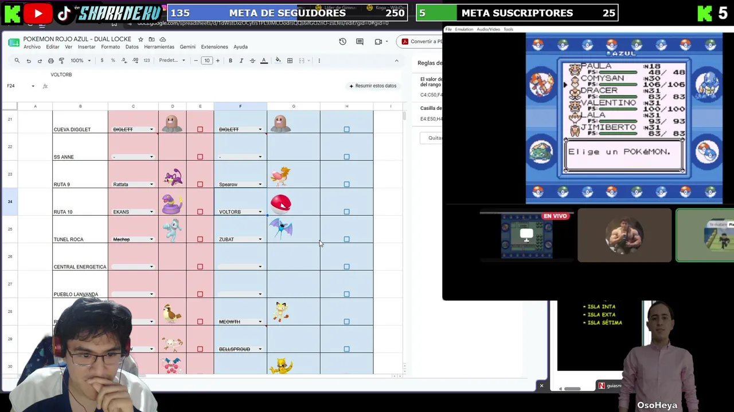Screen dimensions: 734x412
Task: Open the Ayuda menu item
Action: click(240, 47)
